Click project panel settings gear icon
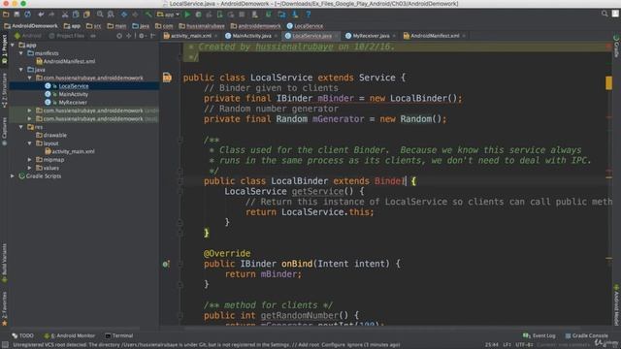This screenshot has height=349, width=621. coord(142,36)
